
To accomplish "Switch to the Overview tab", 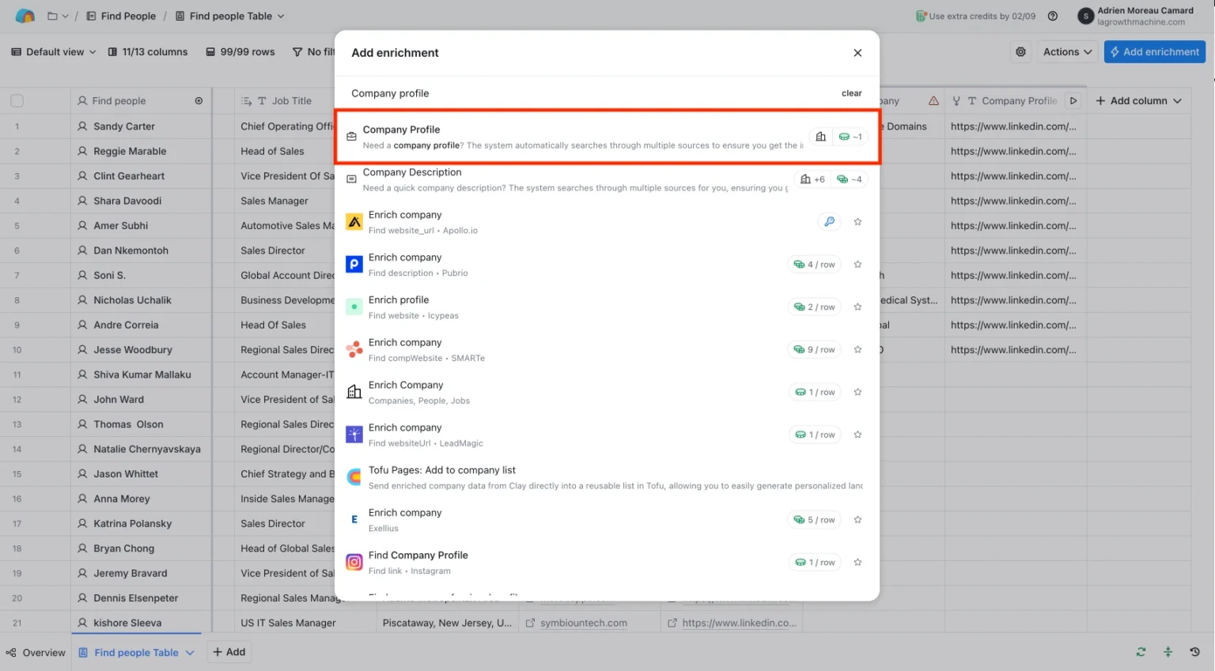I will [x=36, y=653].
